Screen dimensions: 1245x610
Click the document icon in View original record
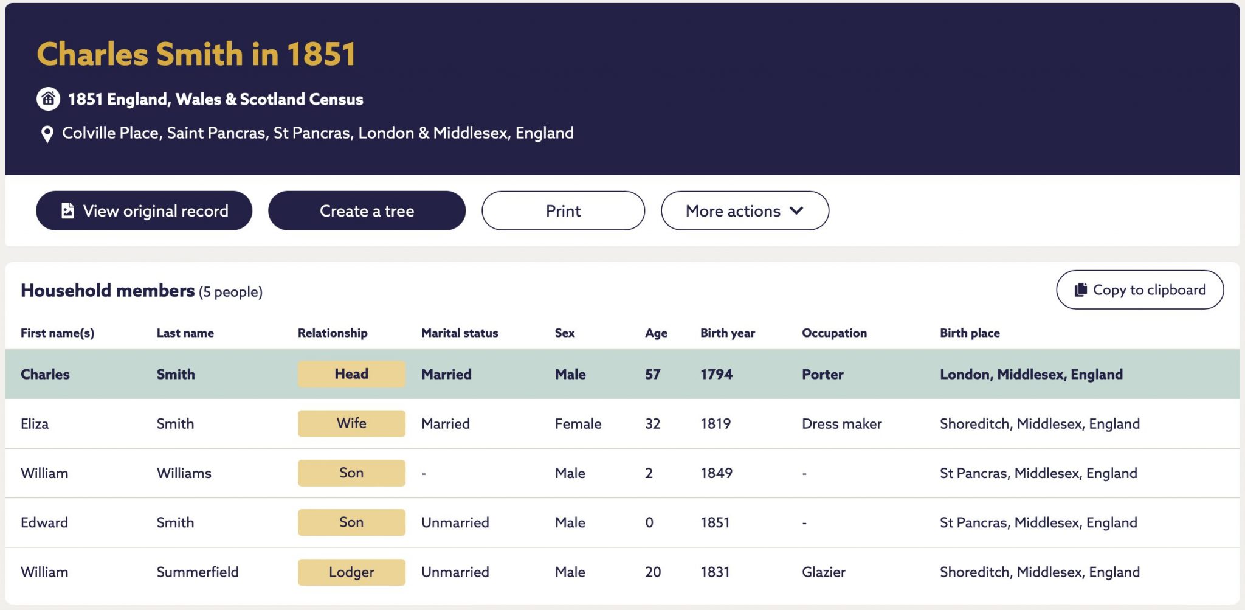click(67, 210)
